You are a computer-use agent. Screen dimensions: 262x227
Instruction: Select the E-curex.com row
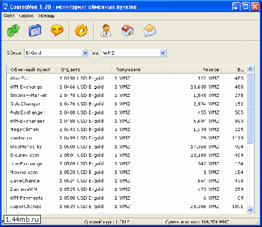[x=127, y=155]
